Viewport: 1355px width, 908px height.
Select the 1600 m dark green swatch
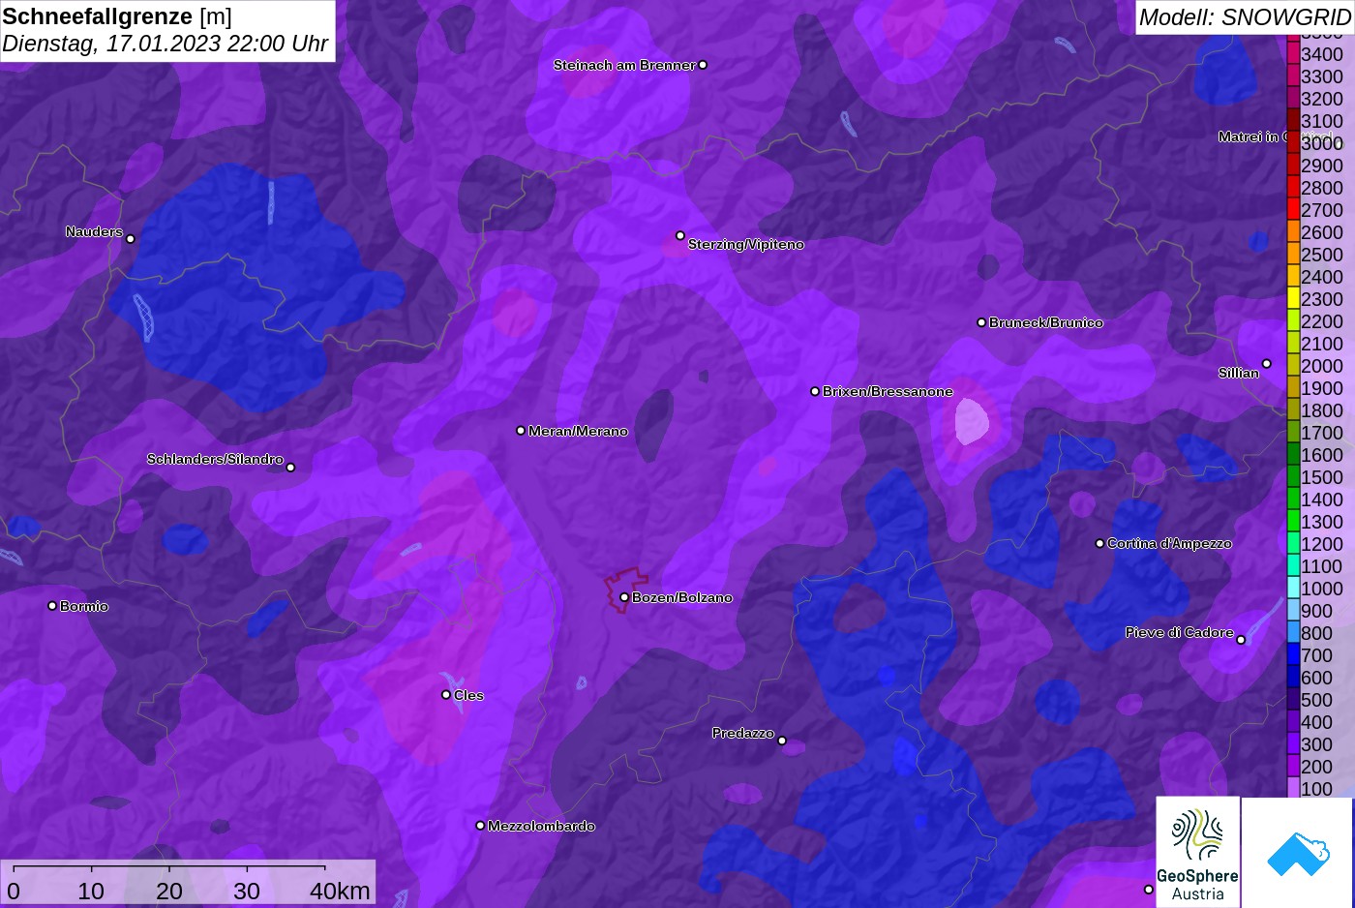(x=1293, y=454)
